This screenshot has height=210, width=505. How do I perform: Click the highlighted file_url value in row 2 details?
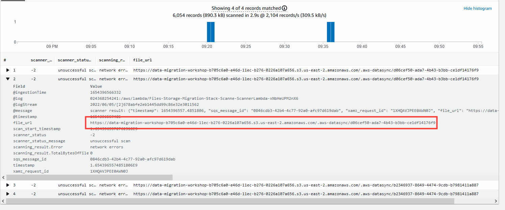coord(262,123)
